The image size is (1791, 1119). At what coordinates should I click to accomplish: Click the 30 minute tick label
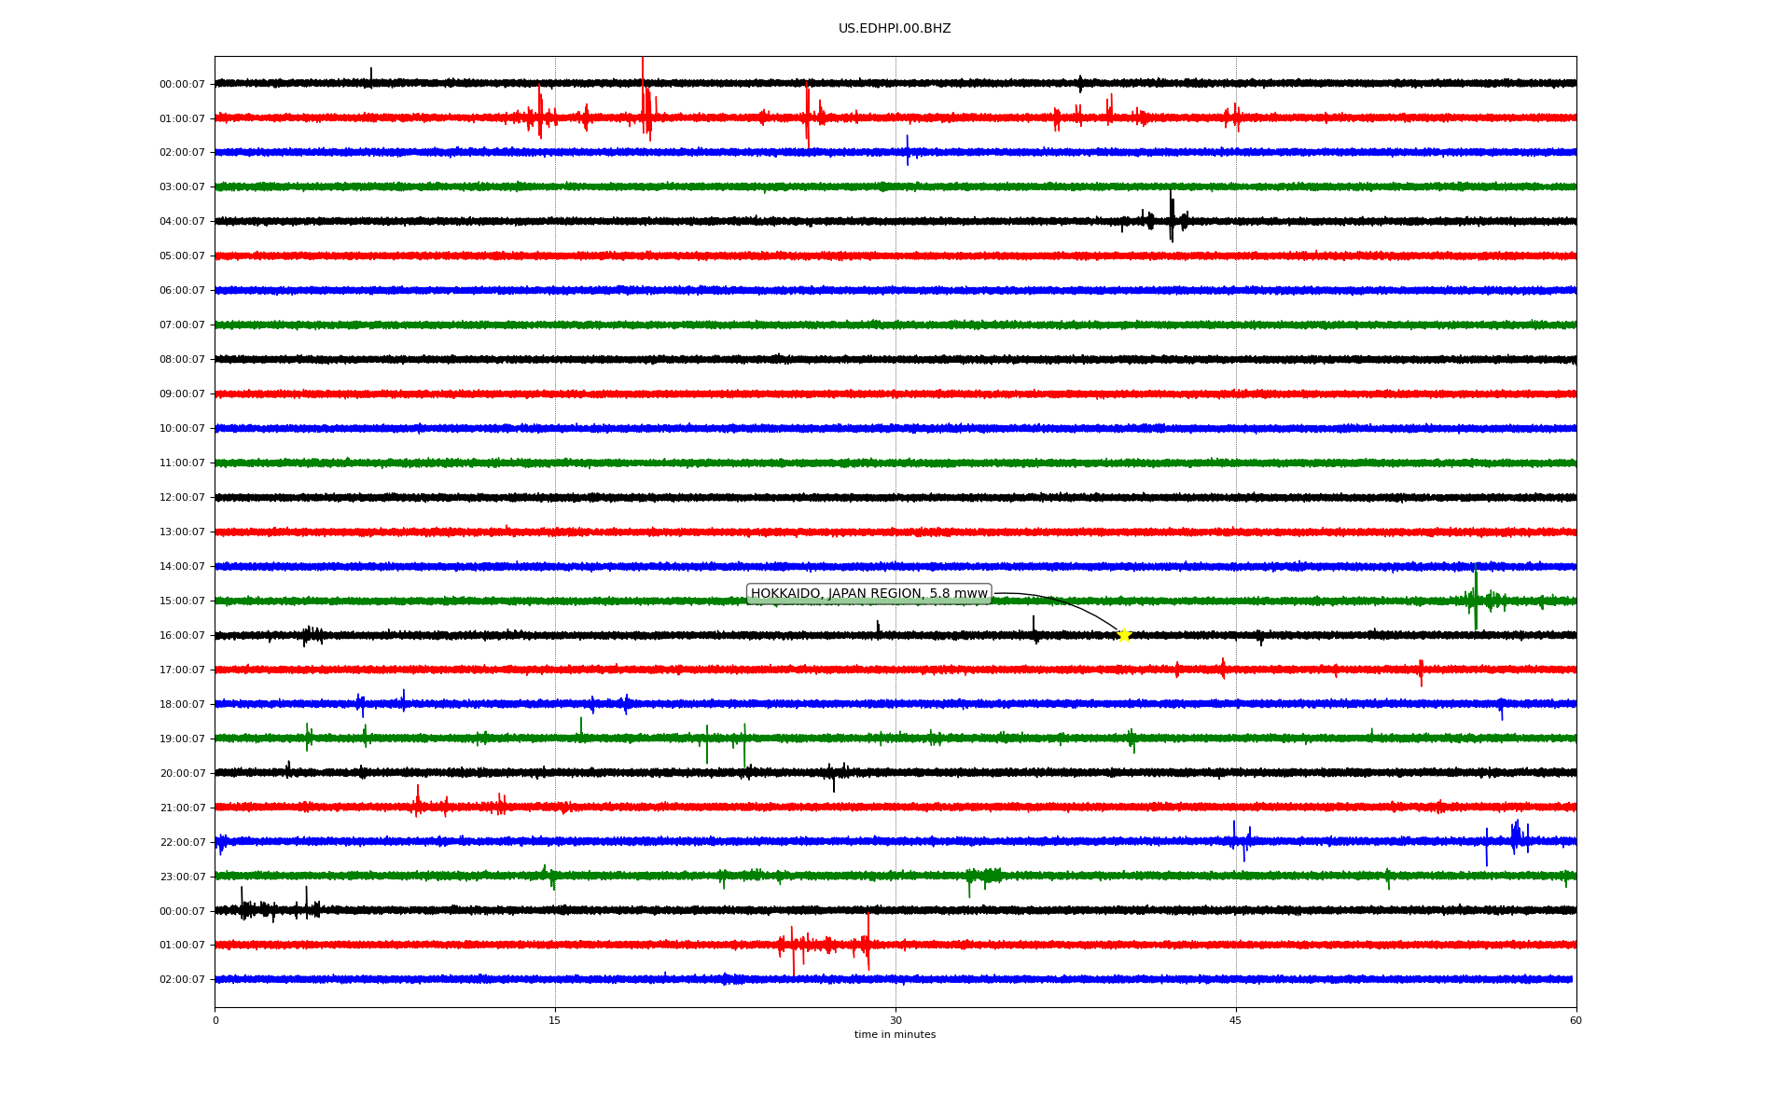[895, 1020]
